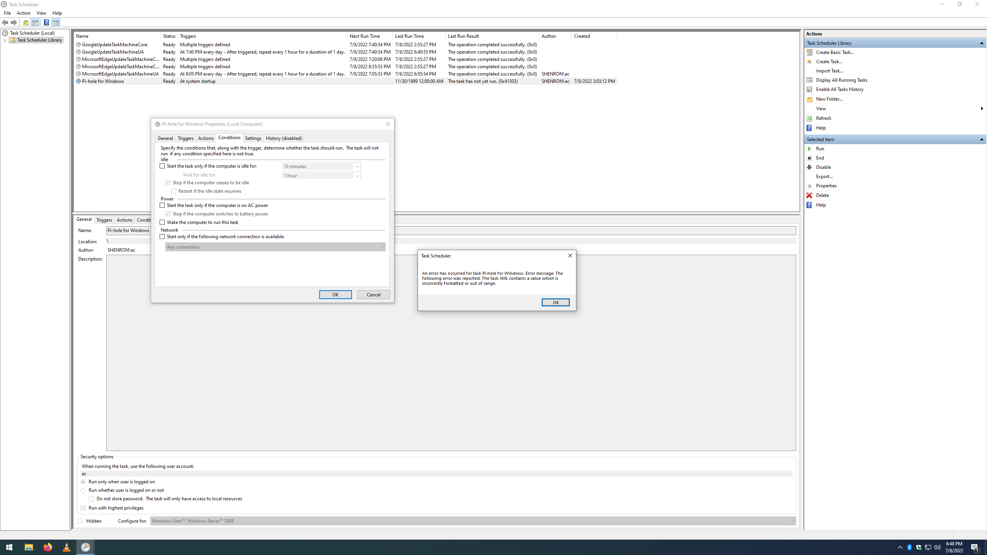
Task: Expand the Task Scheduler Library tree node
Action: pos(5,40)
